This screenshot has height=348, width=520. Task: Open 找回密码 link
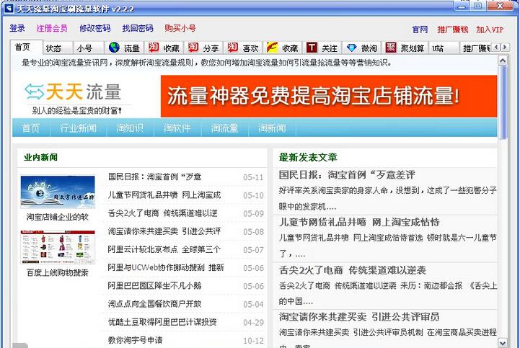(x=138, y=29)
